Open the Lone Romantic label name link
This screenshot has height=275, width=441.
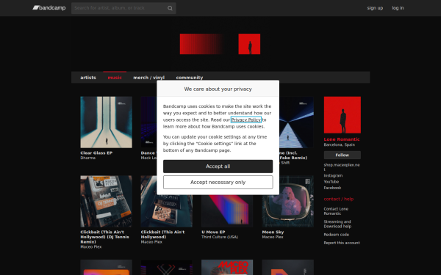point(342,139)
